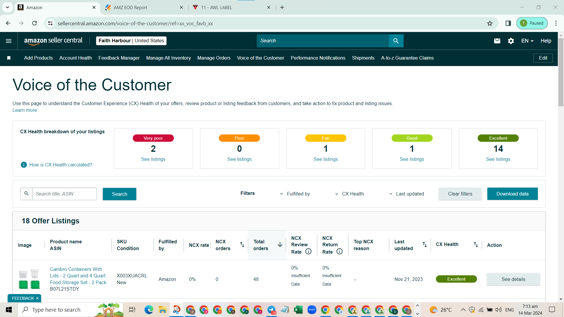The height and width of the screenshot is (317, 564).
Task: Open Manage All Inventory in the favorites bar
Action: pyautogui.click(x=169, y=58)
